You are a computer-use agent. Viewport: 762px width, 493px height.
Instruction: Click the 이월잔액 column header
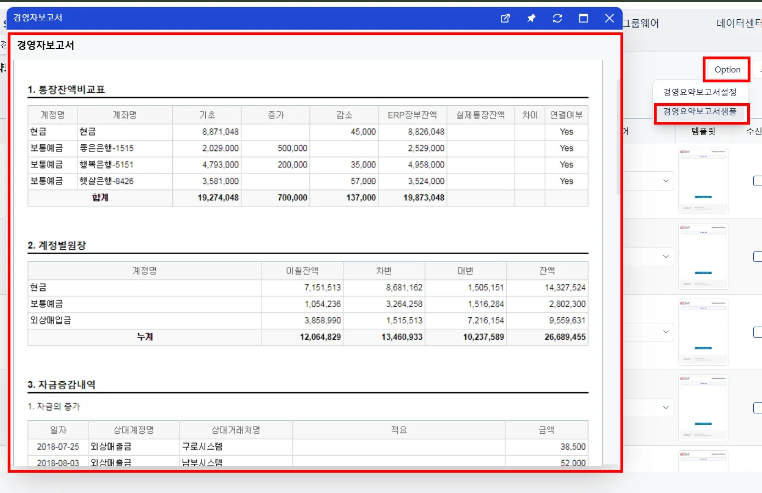coord(302,271)
